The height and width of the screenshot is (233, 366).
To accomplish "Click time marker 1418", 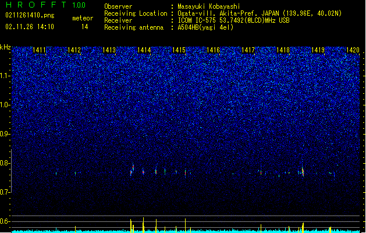I will (x=283, y=50).
